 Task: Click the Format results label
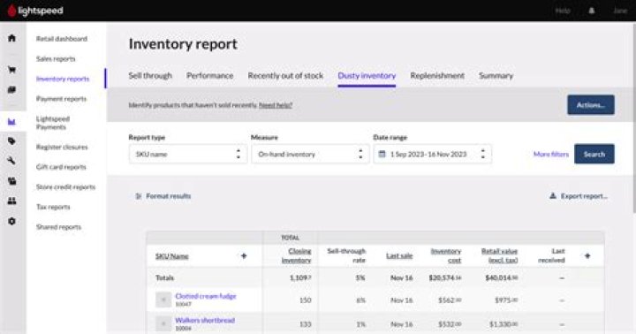pyautogui.click(x=169, y=196)
